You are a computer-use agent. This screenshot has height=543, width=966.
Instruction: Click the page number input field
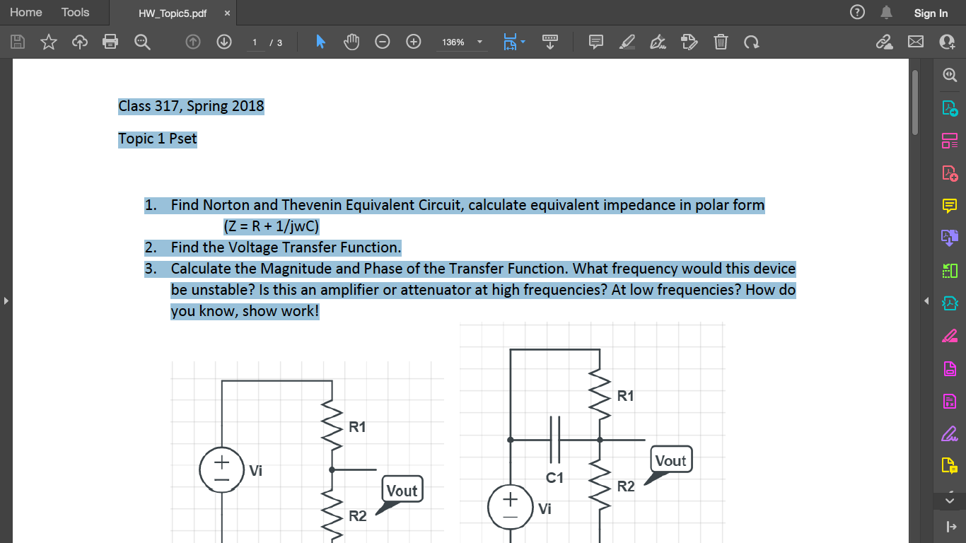coord(255,42)
